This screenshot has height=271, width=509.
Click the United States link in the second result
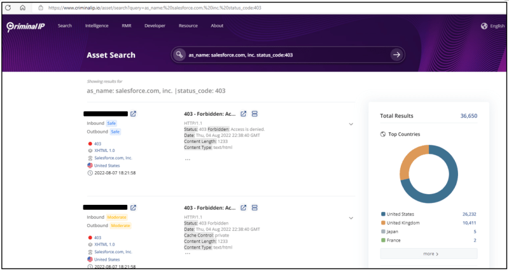point(107,260)
